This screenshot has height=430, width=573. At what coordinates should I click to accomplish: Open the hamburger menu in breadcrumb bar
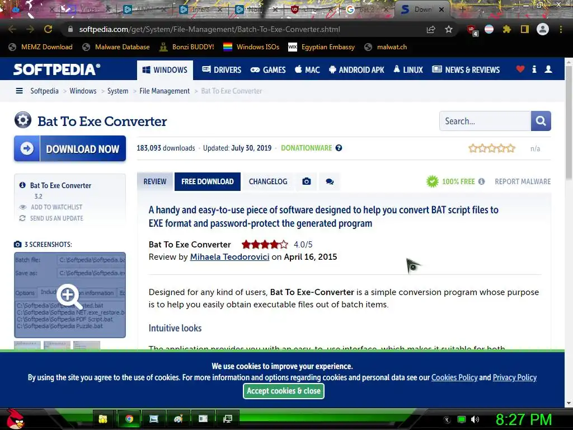pos(20,91)
